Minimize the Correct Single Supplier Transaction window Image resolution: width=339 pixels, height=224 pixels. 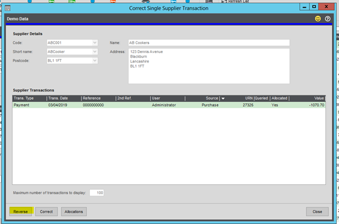coord(305,7)
